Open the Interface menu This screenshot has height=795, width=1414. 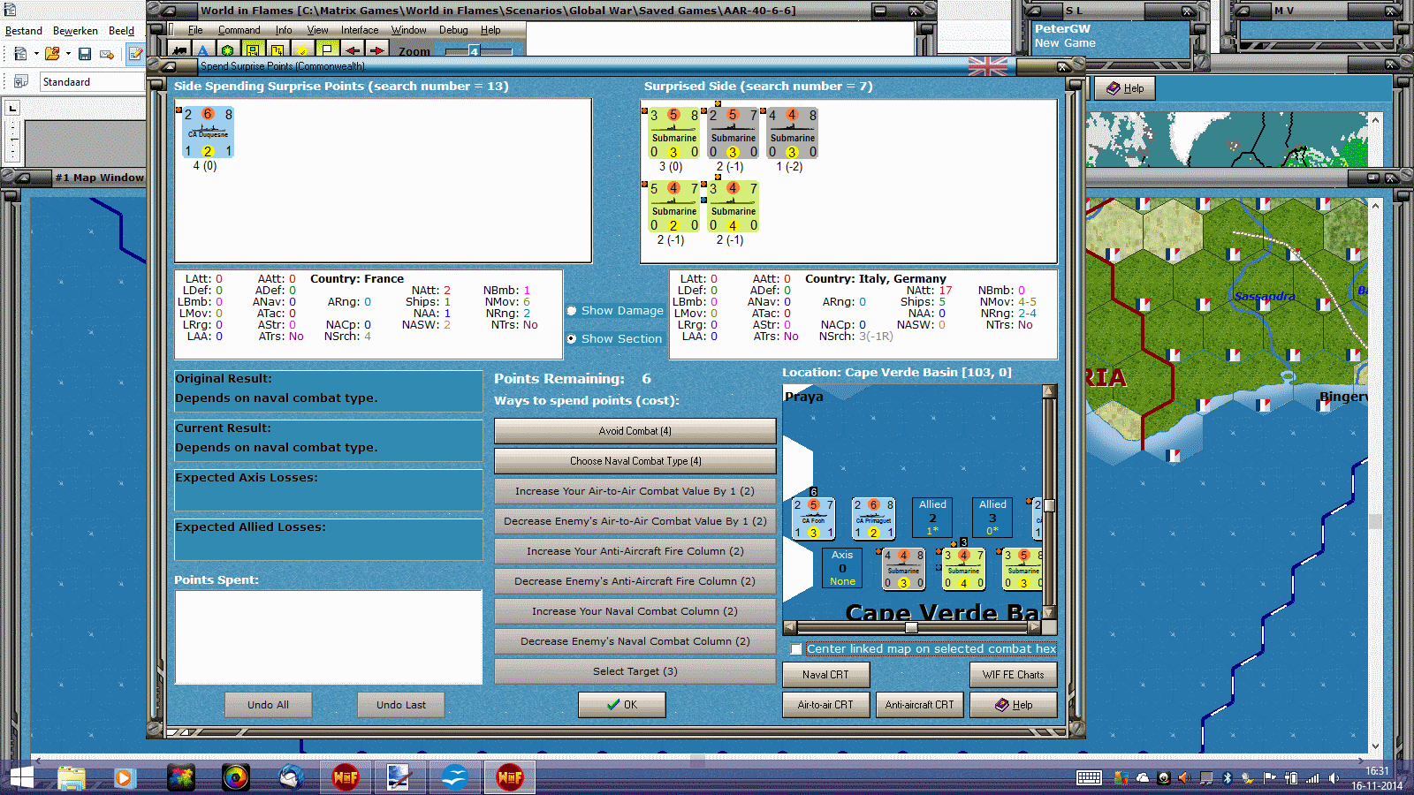point(360,30)
